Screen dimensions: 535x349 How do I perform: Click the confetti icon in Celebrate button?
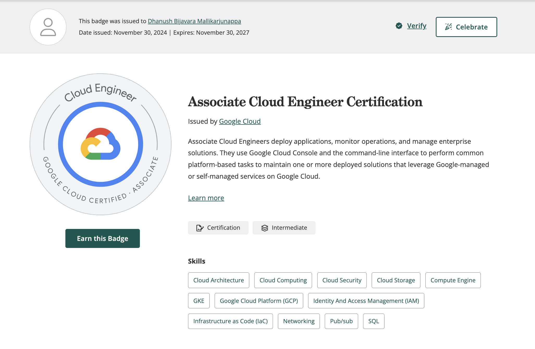pyautogui.click(x=448, y=27)
